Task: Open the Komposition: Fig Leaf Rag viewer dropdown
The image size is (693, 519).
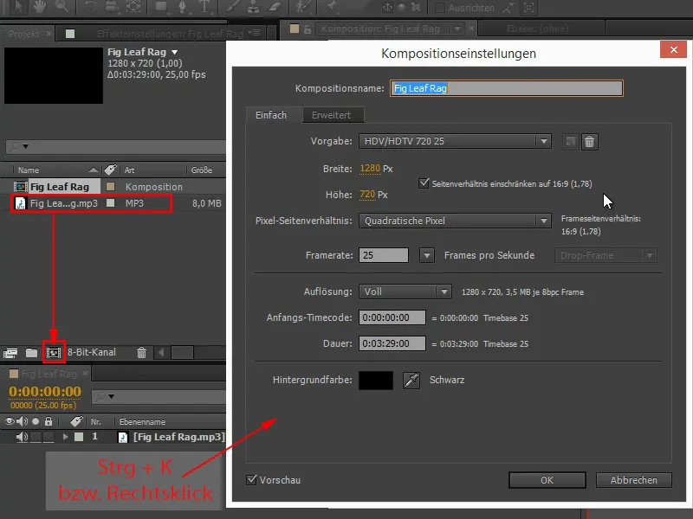Action: [x=457, y=29]
